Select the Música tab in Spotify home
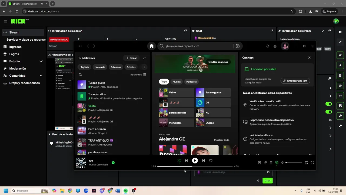The height and width of the screenshot is (195, 346). click(x=177, y=82)
